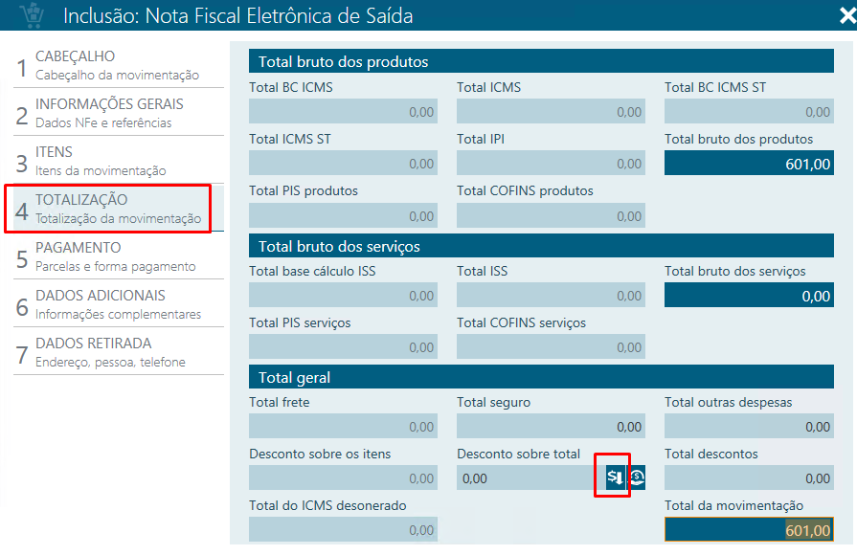This screenshot has width=857, height=555.
Task: Click the Total ICMS field
Action: [x=551, y=111]
